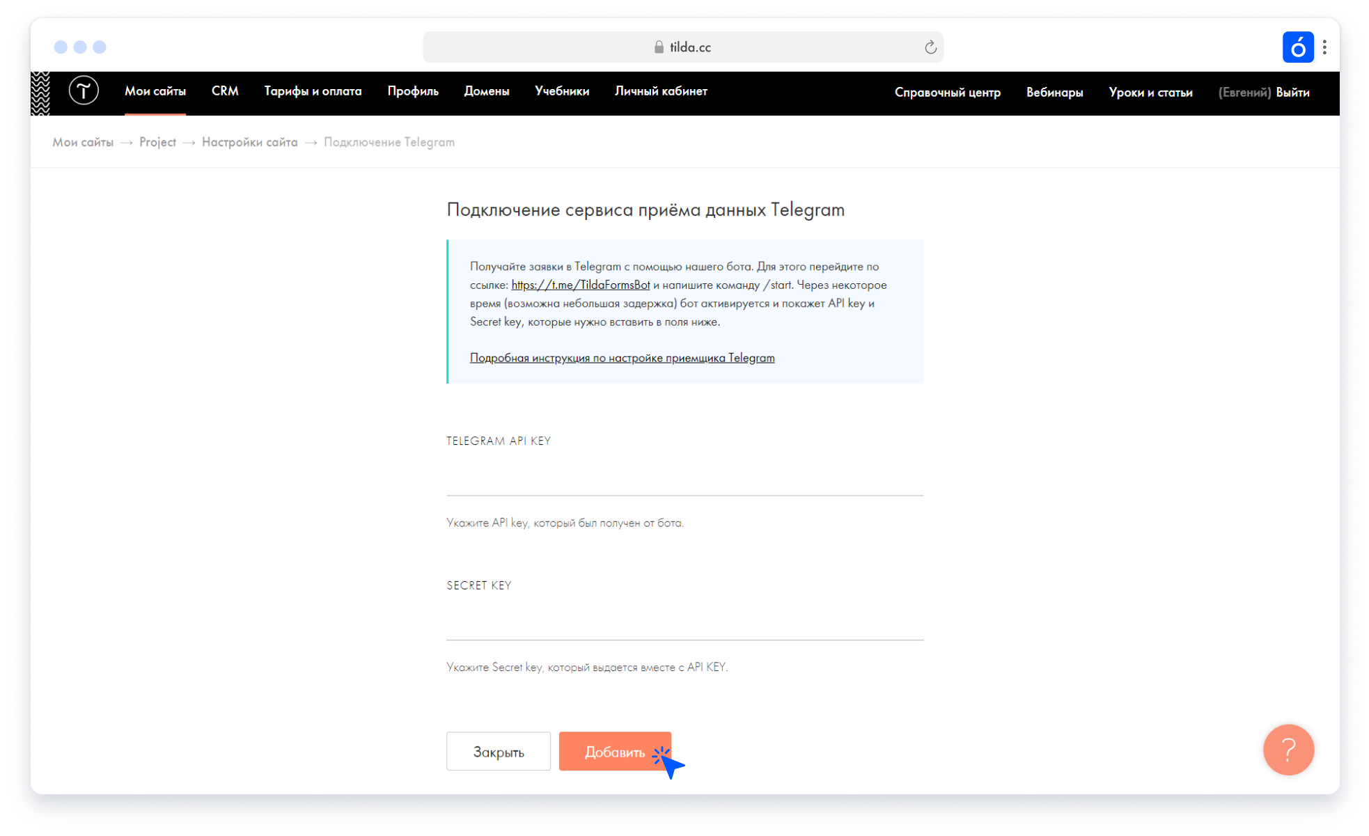Viewport: 1369px width, 836px height.
Task: Open the blue browser extension icon
Action: [1297, 47]
